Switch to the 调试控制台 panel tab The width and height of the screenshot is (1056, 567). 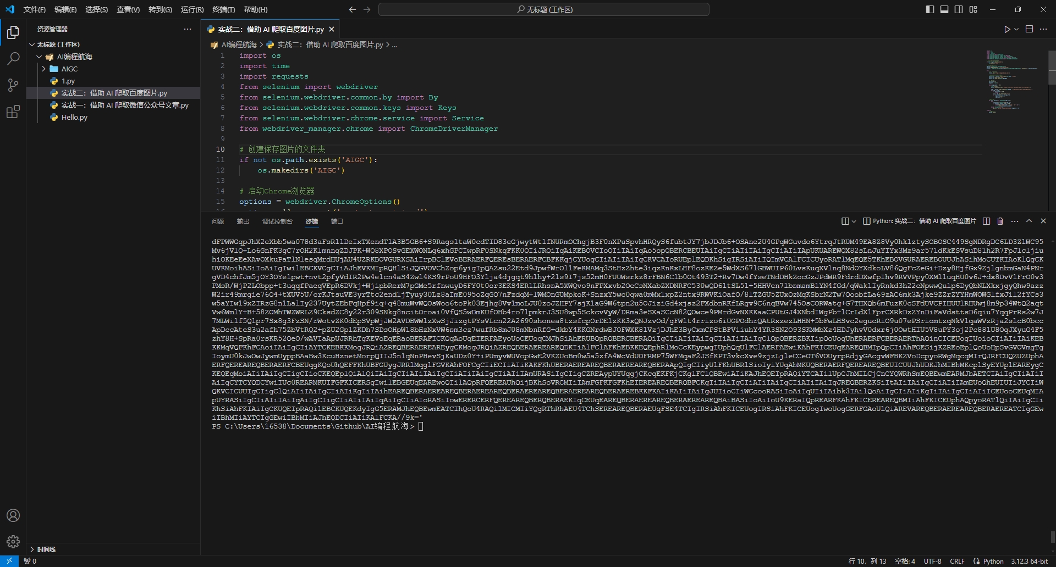pyautogui.click(x=277, y=221)
